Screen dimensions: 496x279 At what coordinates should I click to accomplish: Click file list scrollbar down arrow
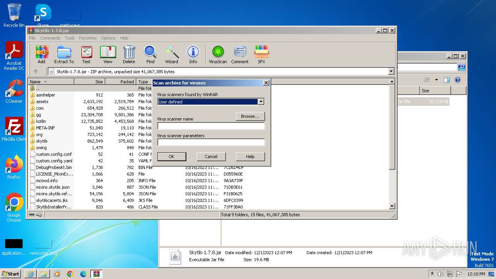tap(392, 207)
